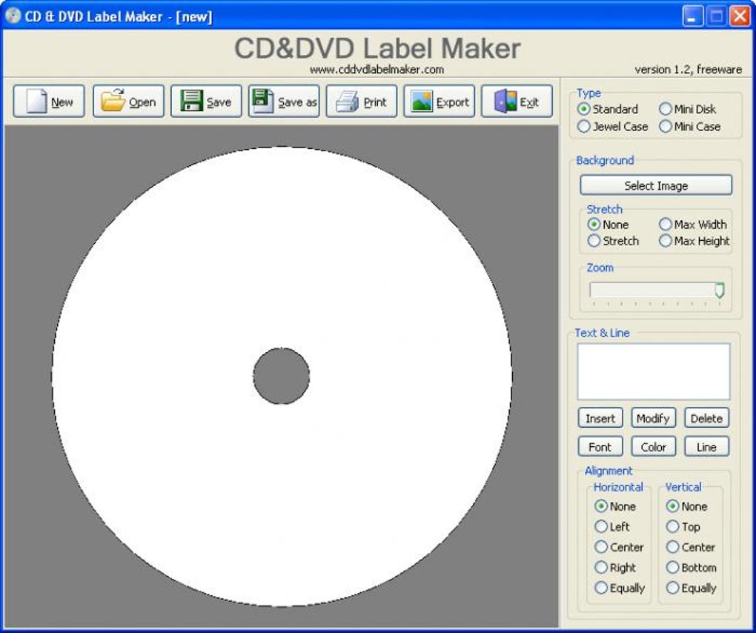
Task: Click the Select Image button
Action: [656, 185]
